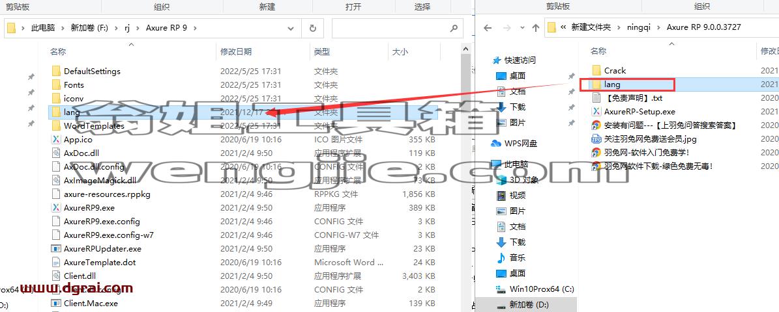Click the search box in left window
Image resolution: width=779 pixels, height=312 pixels.
(397, 28)
